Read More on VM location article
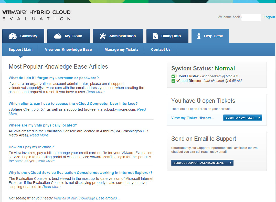Viewport: 276px width, 202px height. (39, 135)
